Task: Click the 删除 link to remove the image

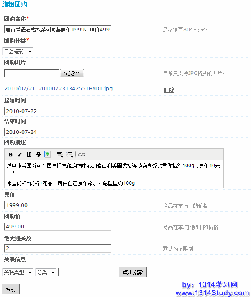Action: [x=169, y=90]
